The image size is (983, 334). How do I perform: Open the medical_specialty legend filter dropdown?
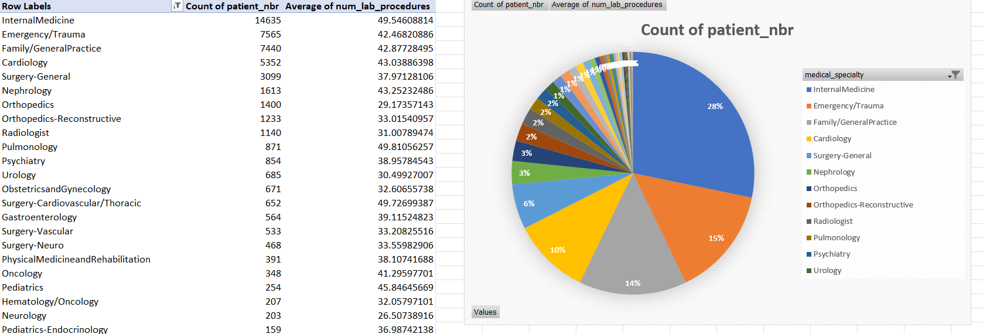pos(955,74)
